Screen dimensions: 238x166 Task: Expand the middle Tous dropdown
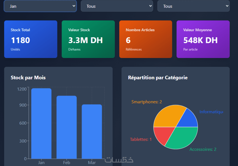click(117, 6)
